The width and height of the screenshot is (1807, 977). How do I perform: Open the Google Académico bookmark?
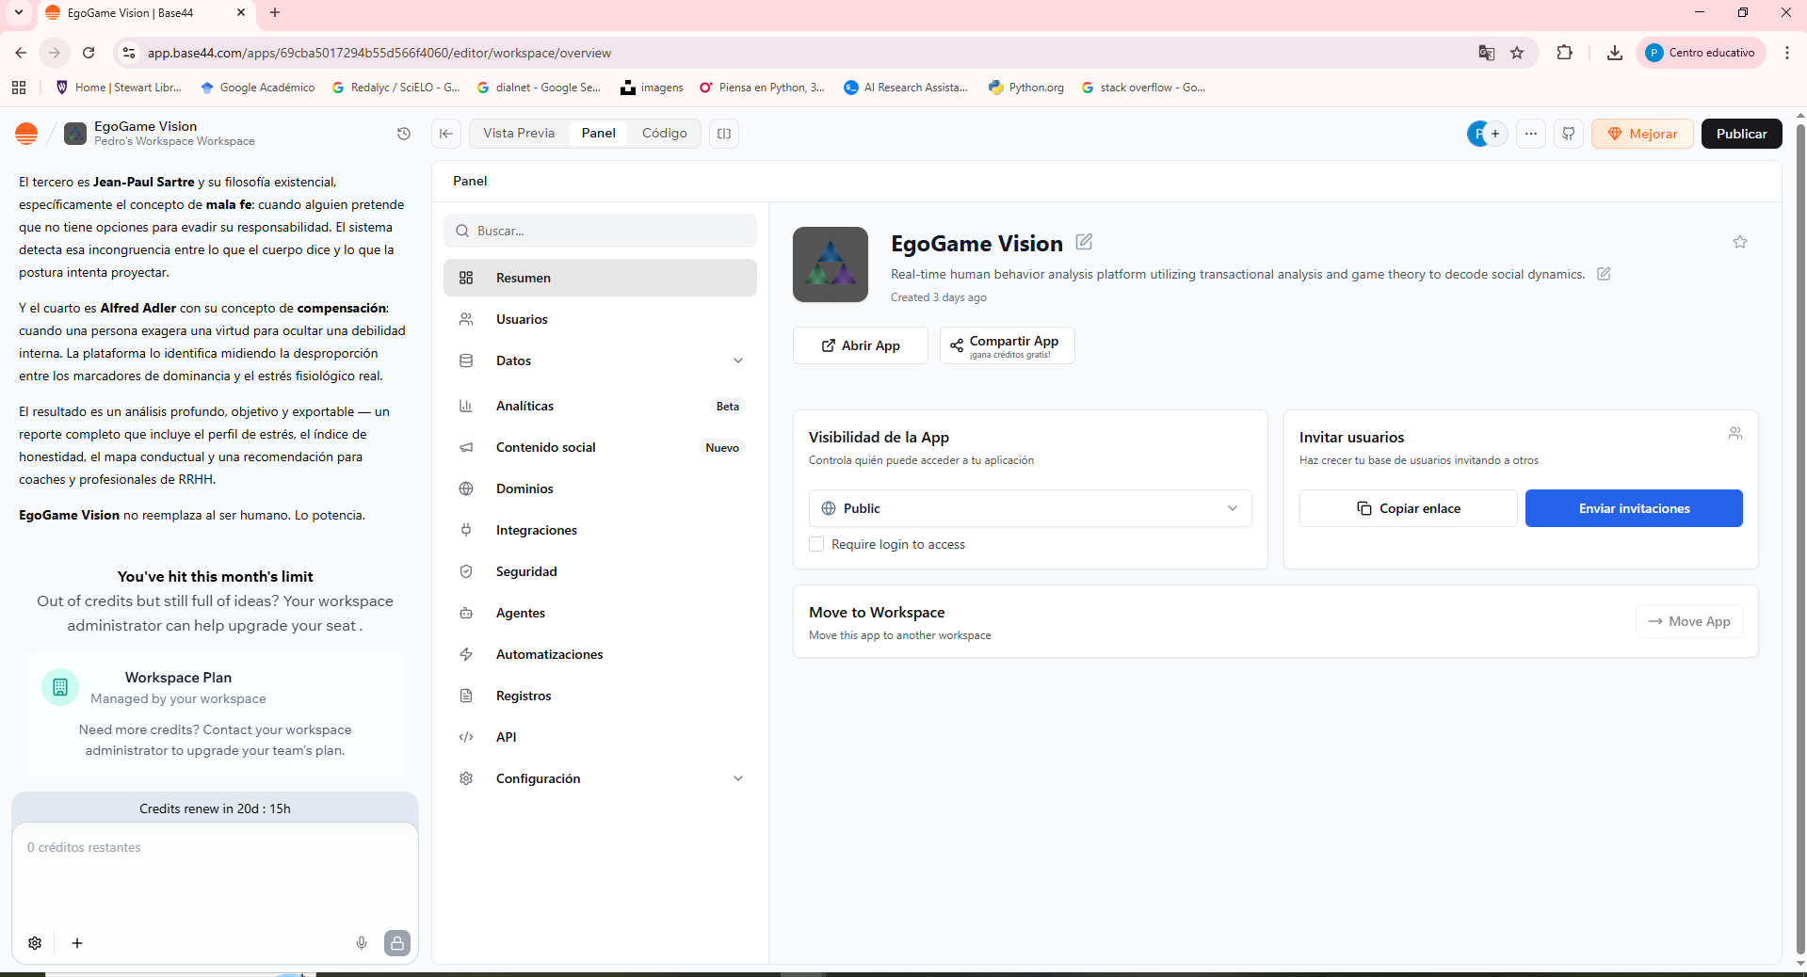click(258, 88)
